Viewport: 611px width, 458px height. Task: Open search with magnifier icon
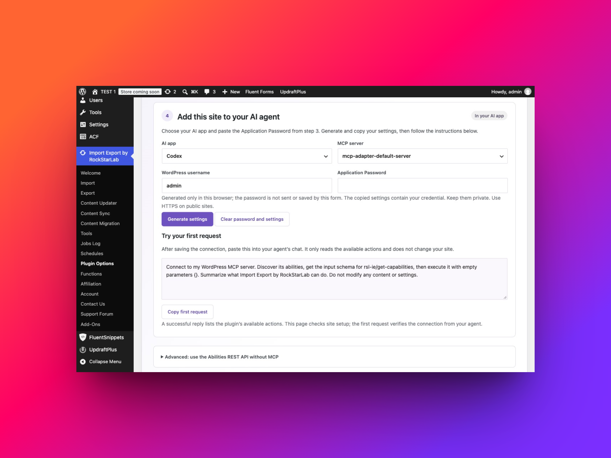pyautogui.click(x=185, y=92)
